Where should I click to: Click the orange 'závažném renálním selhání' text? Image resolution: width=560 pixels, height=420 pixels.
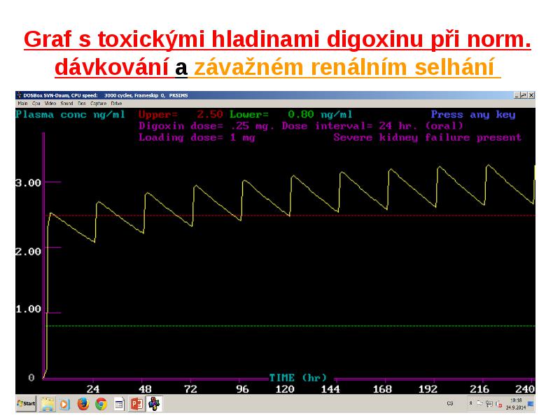pyautogui.click(x=344, y=67)
